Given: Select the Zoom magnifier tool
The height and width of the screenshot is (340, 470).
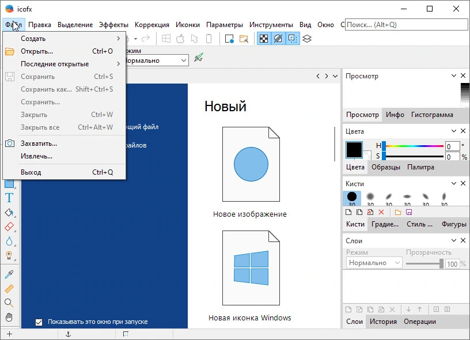Looking at the screenshot, I should [x=9, y=303].
